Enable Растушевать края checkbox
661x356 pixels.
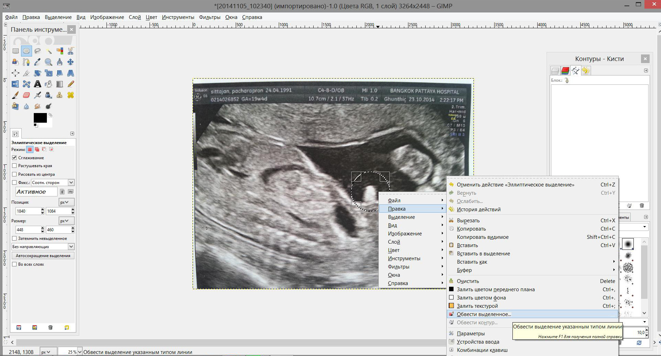(x=14, y=166)
